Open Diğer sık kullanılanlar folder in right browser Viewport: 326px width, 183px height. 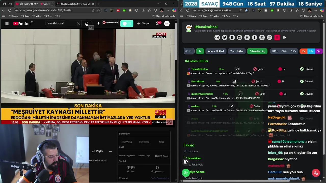click(x=312, y=16)
